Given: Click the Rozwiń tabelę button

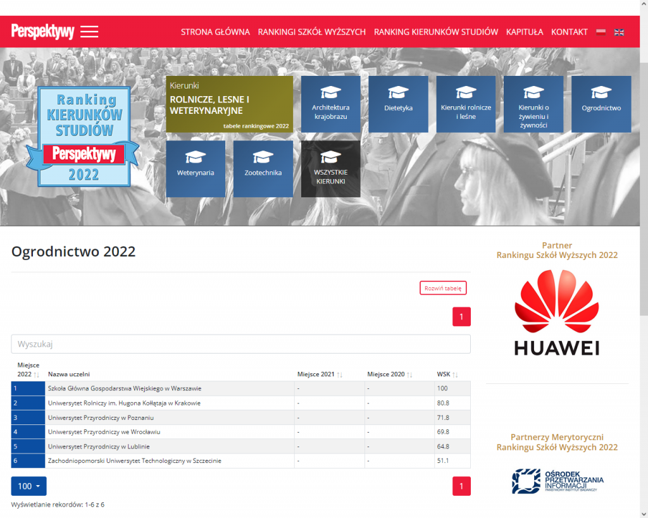Looking at the screenshot, I should [443, 288].
